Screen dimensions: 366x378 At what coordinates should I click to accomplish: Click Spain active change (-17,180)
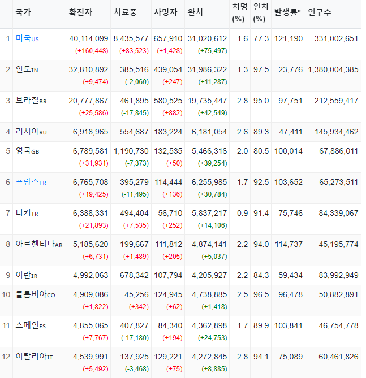click(135, 338)
